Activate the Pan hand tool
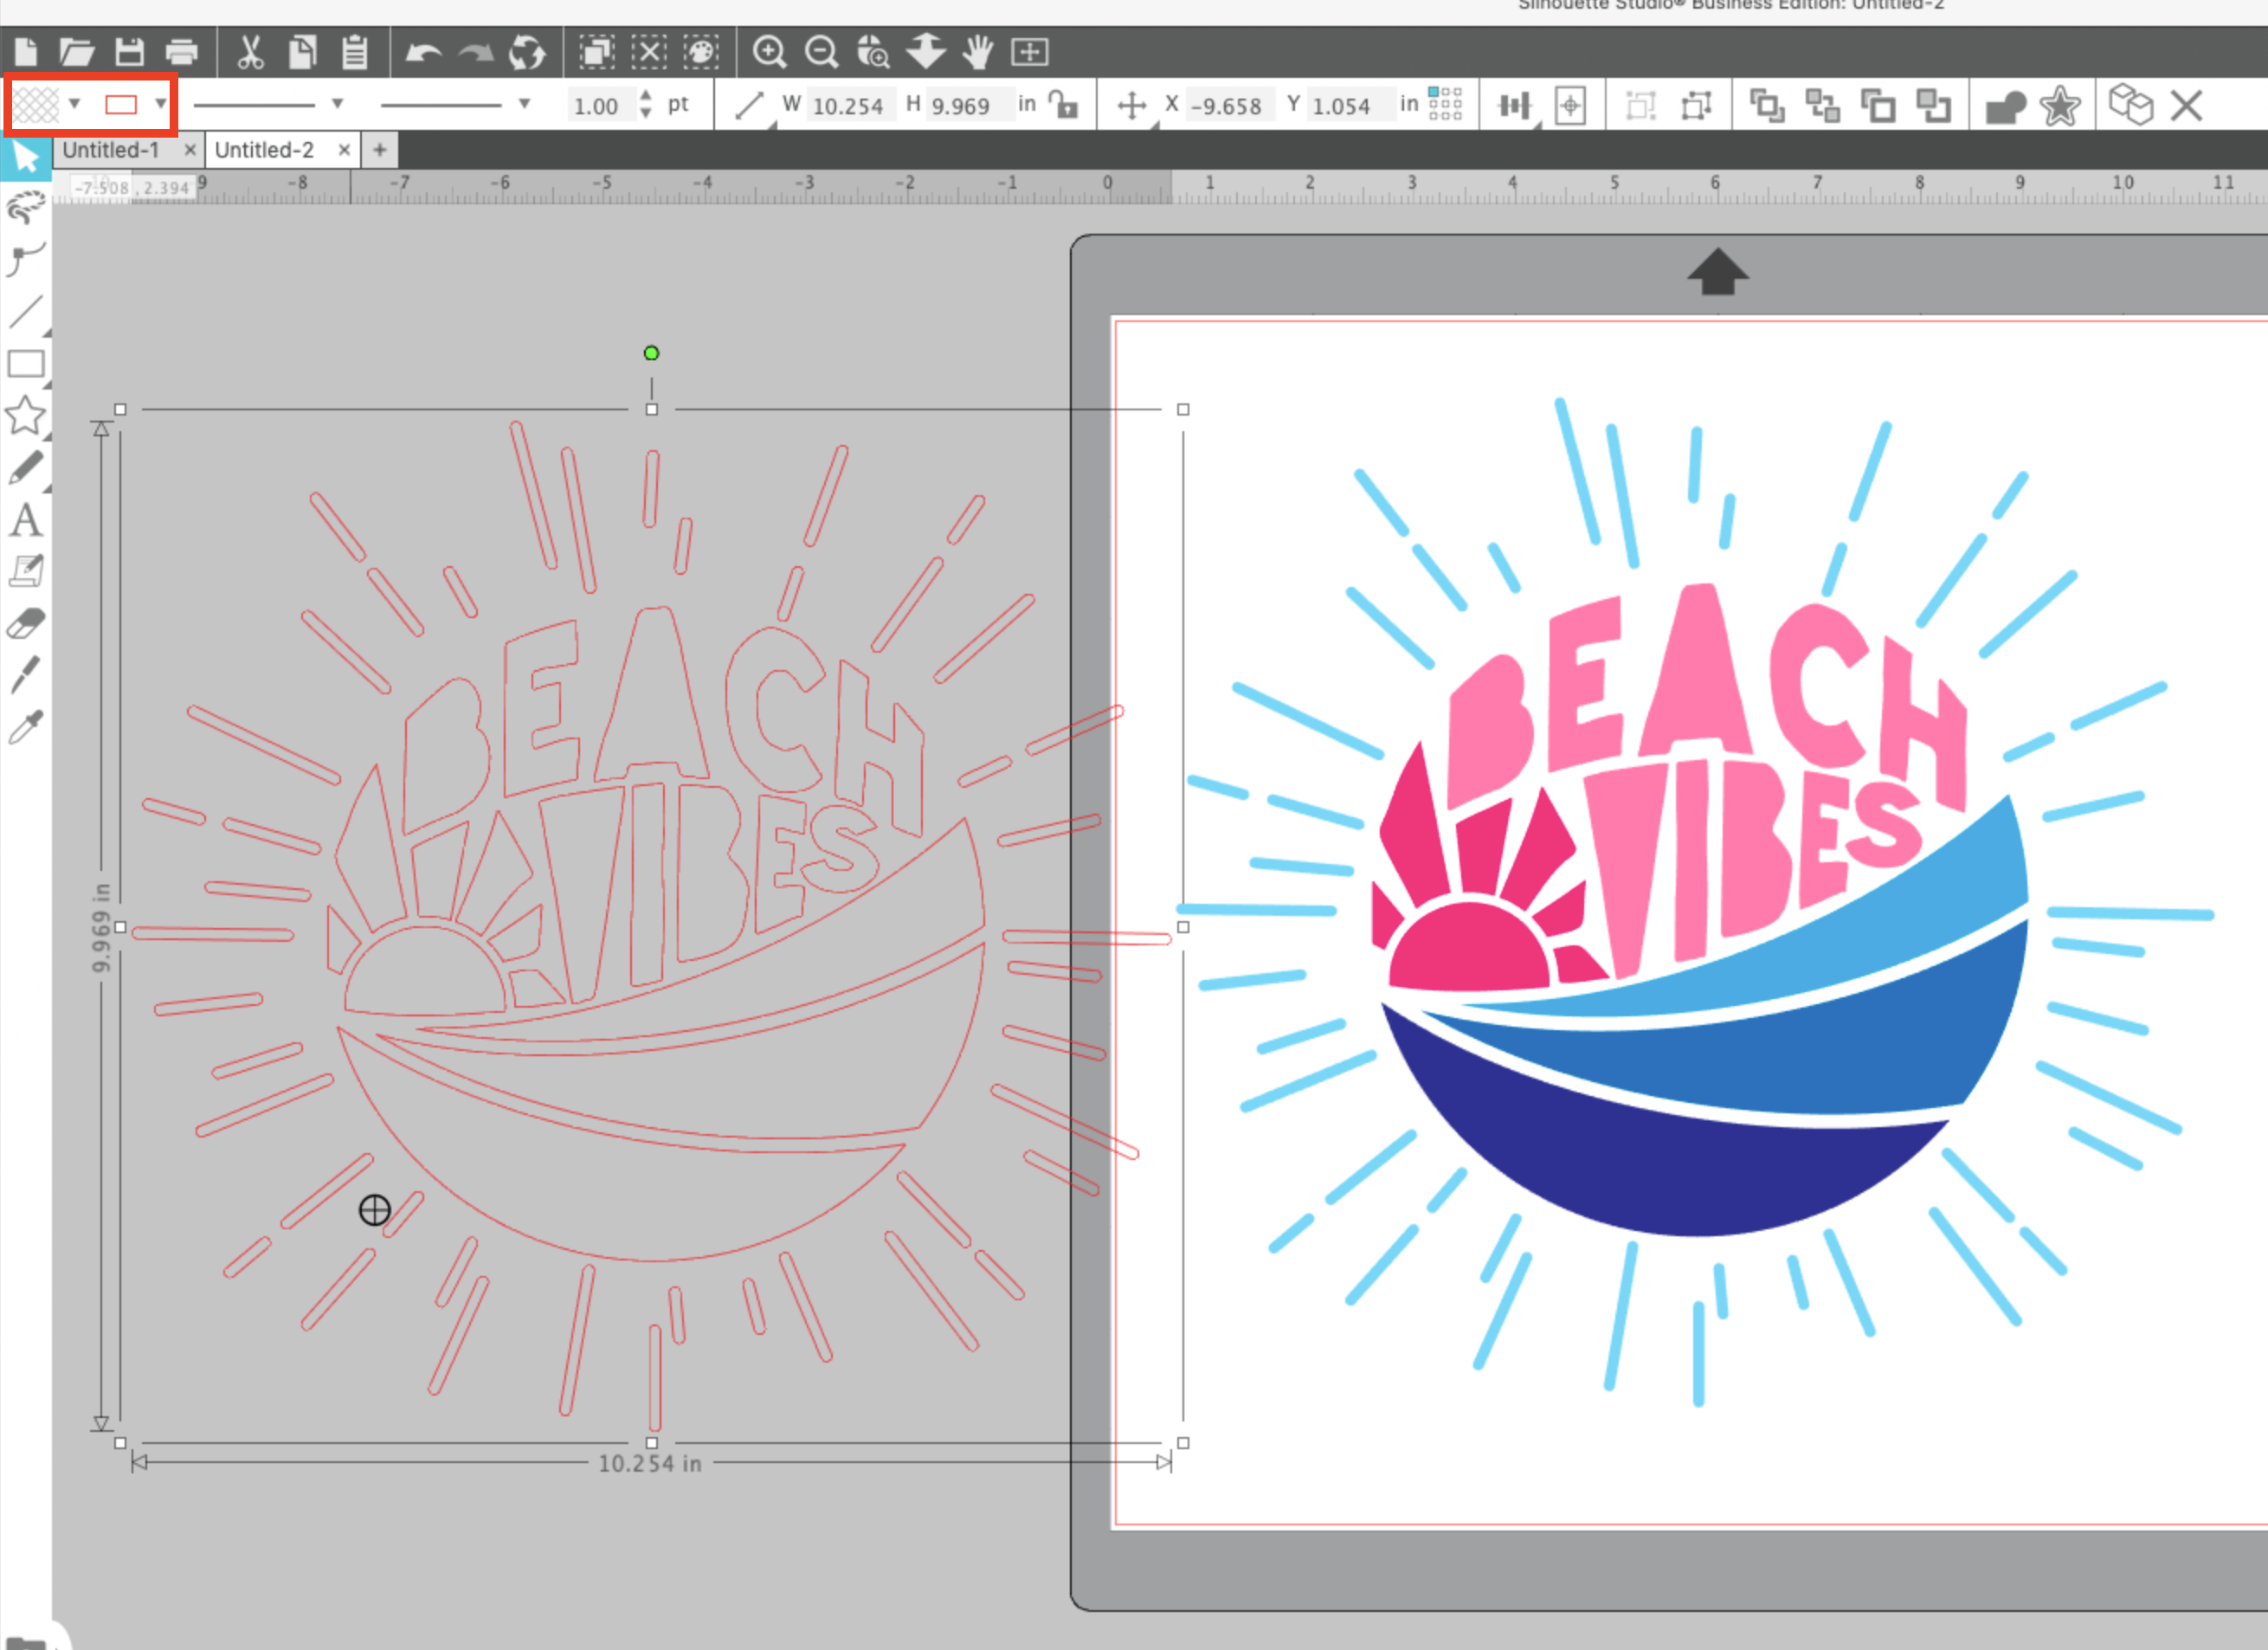Viewport: 2268px width, 1650px height. [x=978, y=52]
